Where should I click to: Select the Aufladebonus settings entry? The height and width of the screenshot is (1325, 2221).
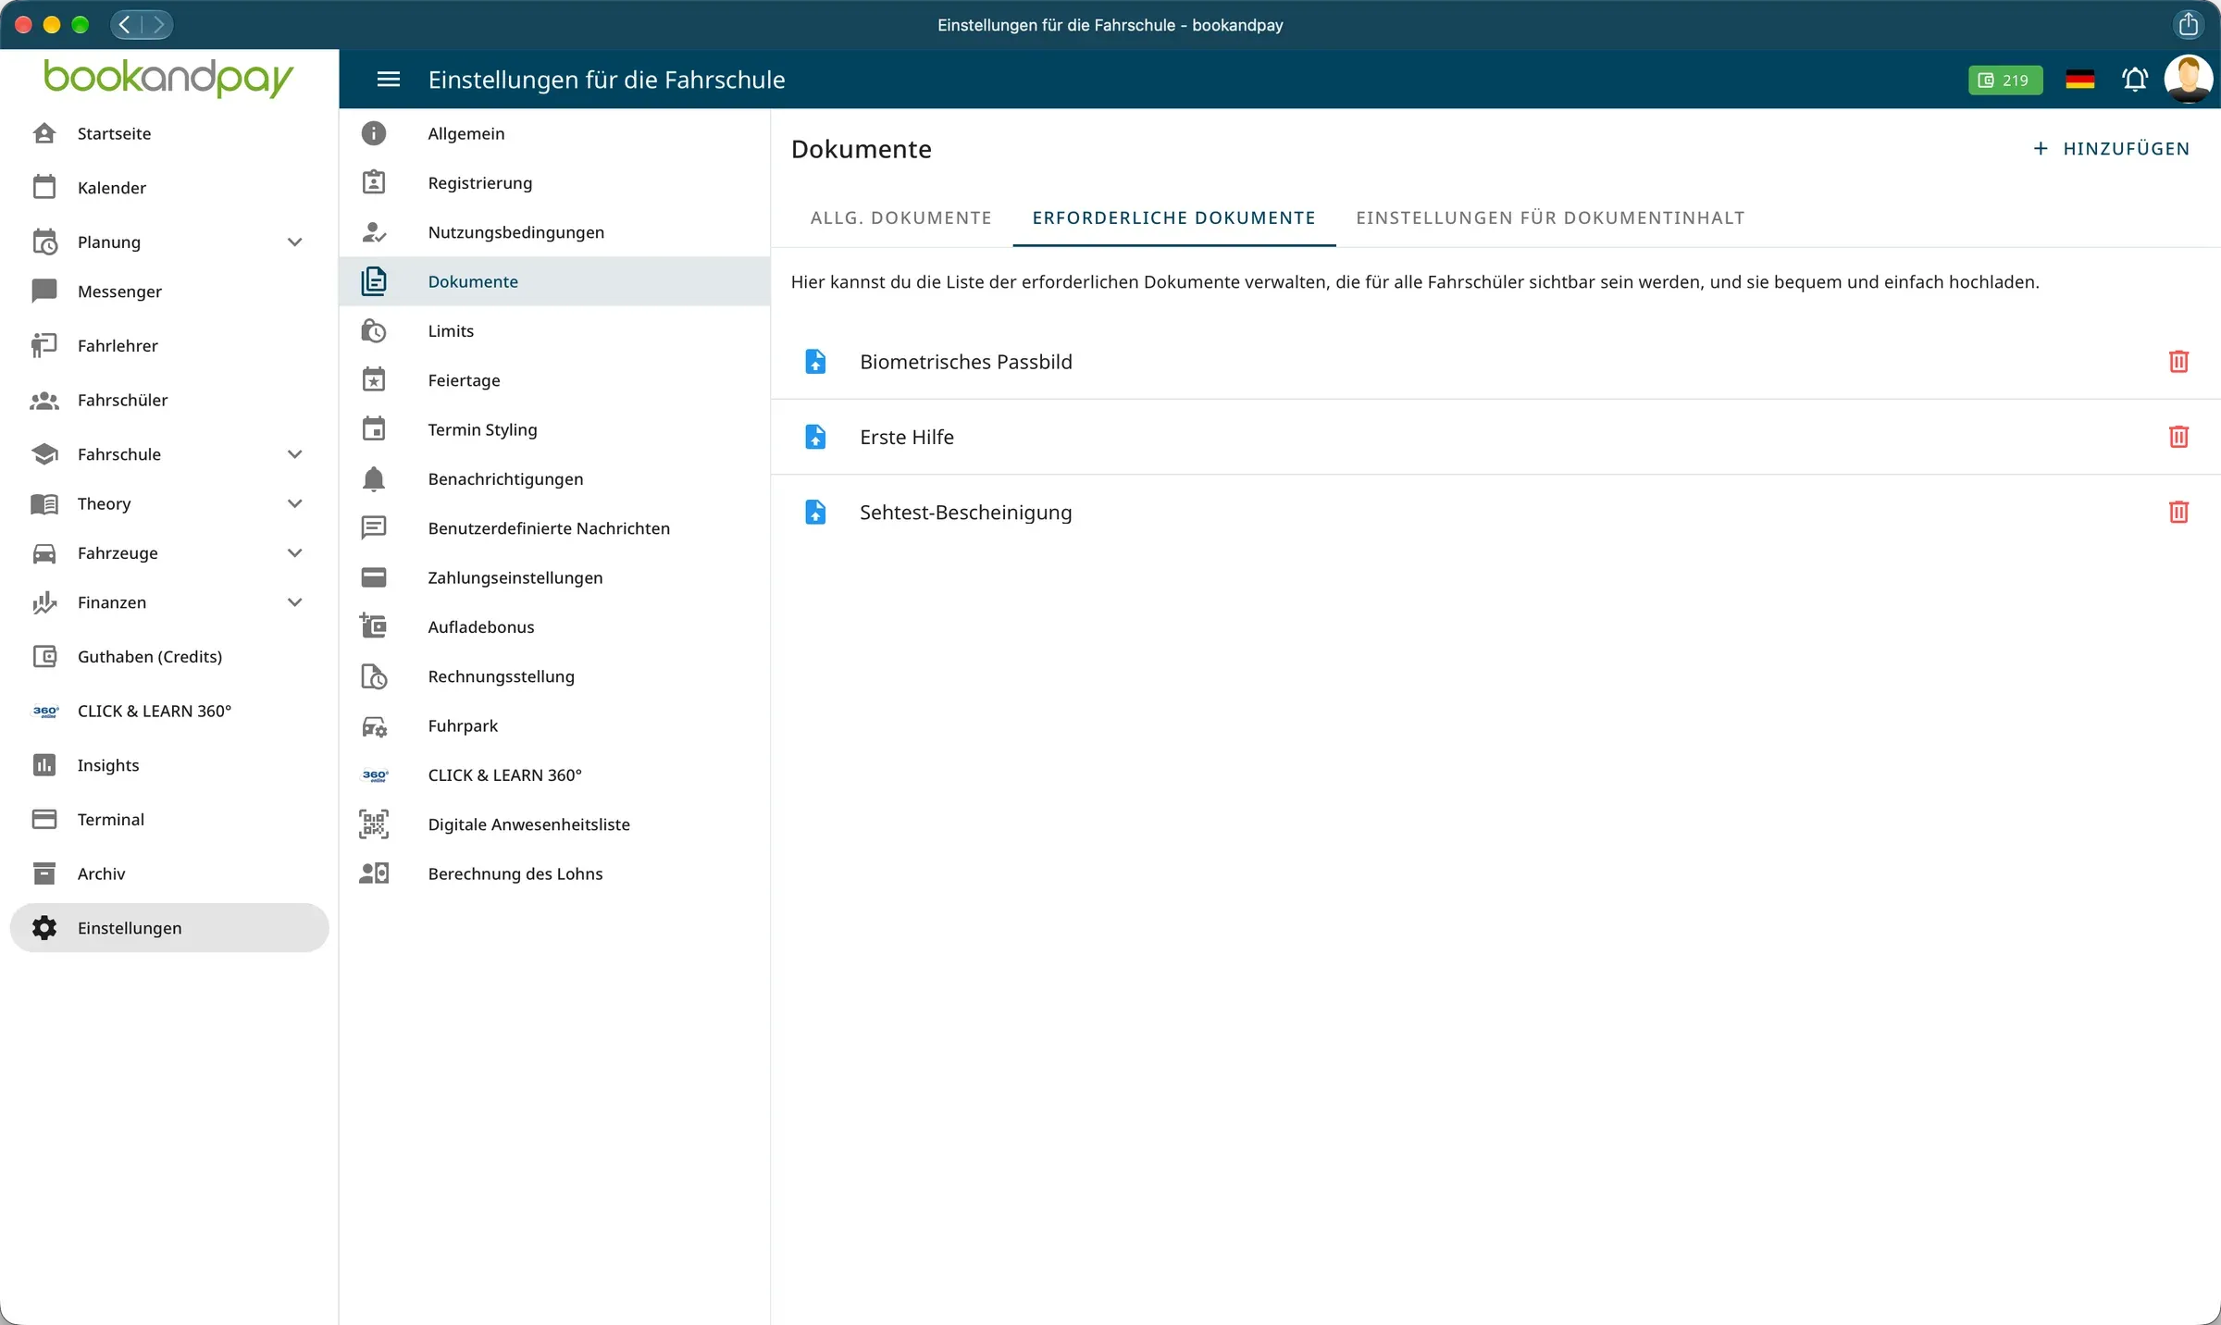coord(554,627)
